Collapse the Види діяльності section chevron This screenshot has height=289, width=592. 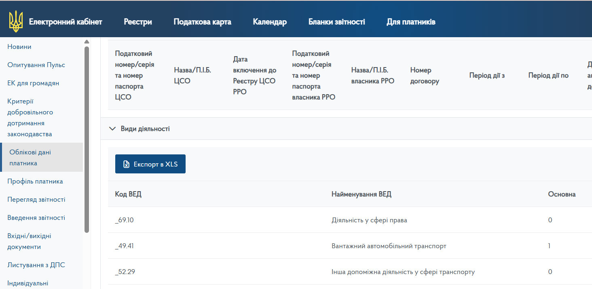tap(112, 129)
